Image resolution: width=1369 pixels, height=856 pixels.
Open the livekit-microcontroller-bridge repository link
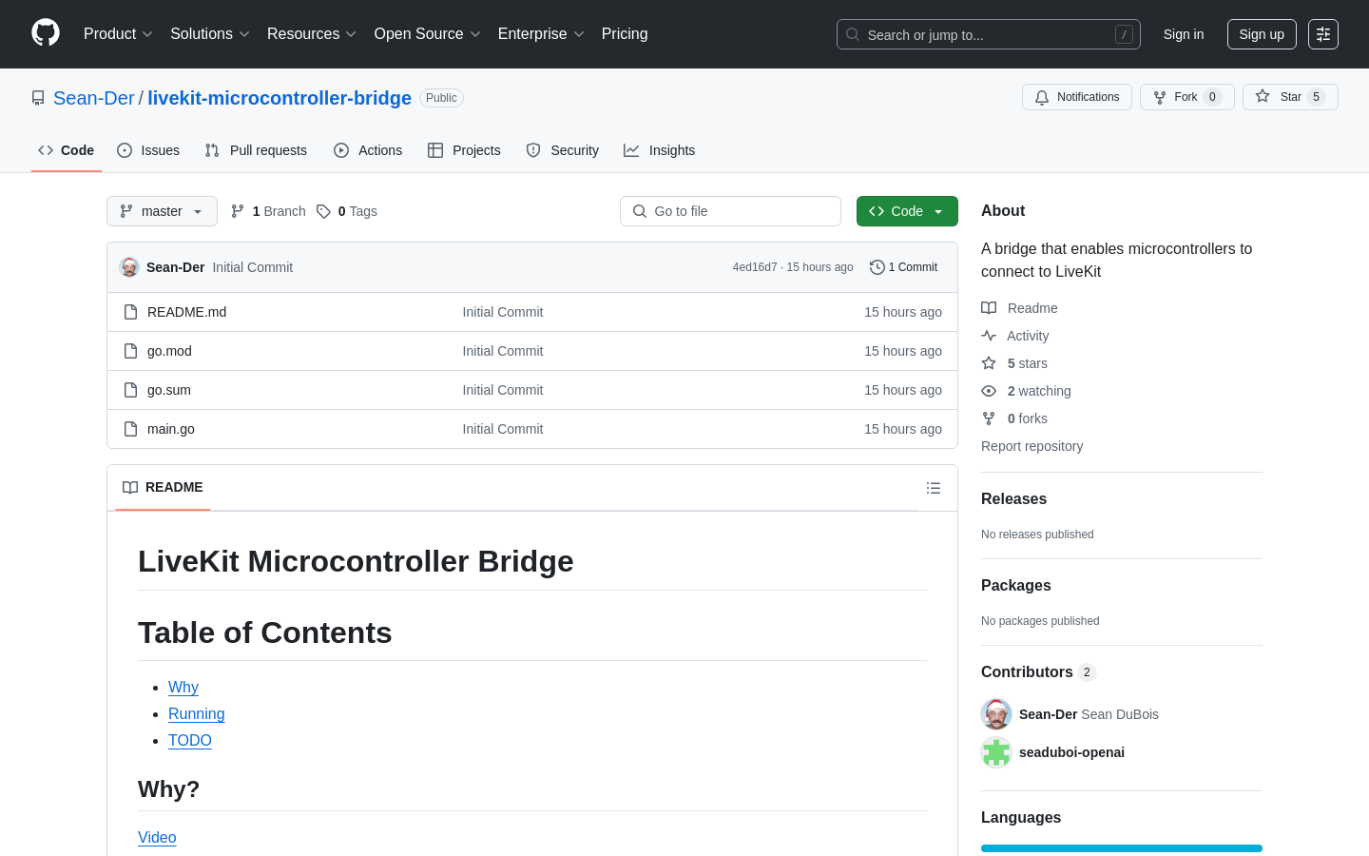point(280,98)
